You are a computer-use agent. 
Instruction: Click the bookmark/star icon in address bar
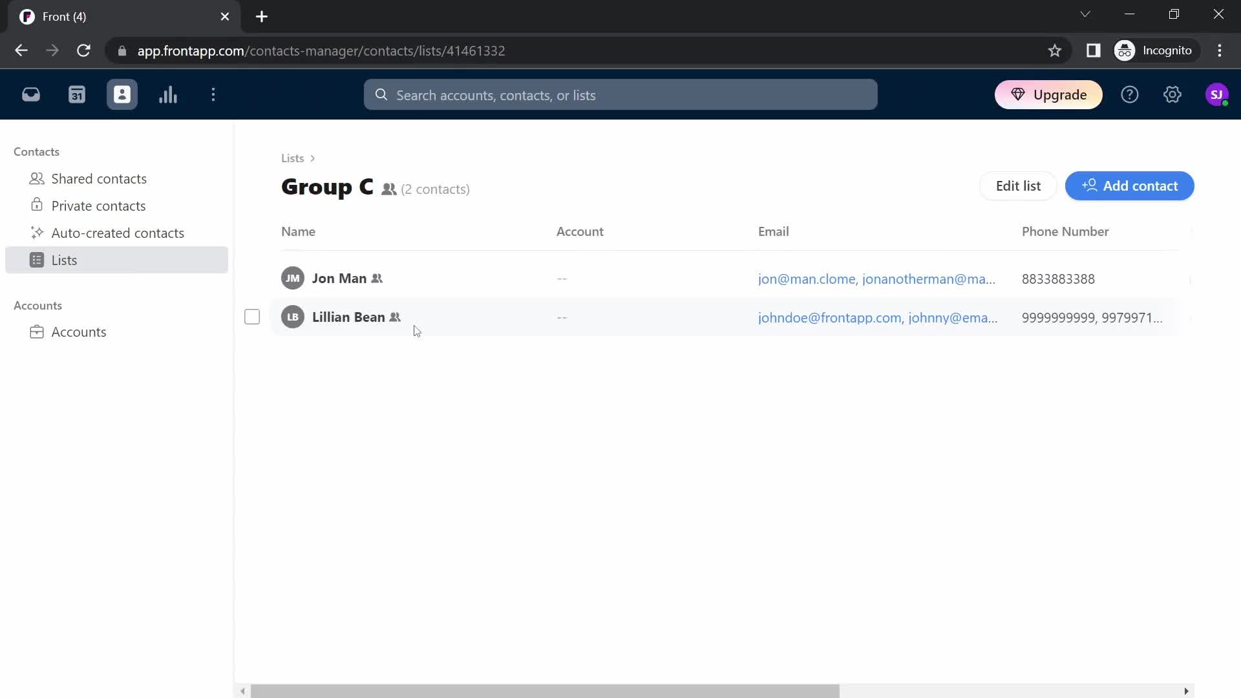(1054, 50)
